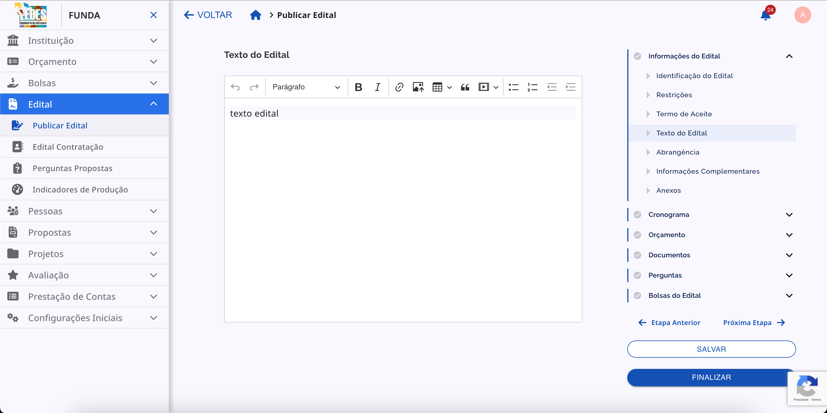Insert a link in the edital text
The image size is (827, 413).
(x=399, y=87)
